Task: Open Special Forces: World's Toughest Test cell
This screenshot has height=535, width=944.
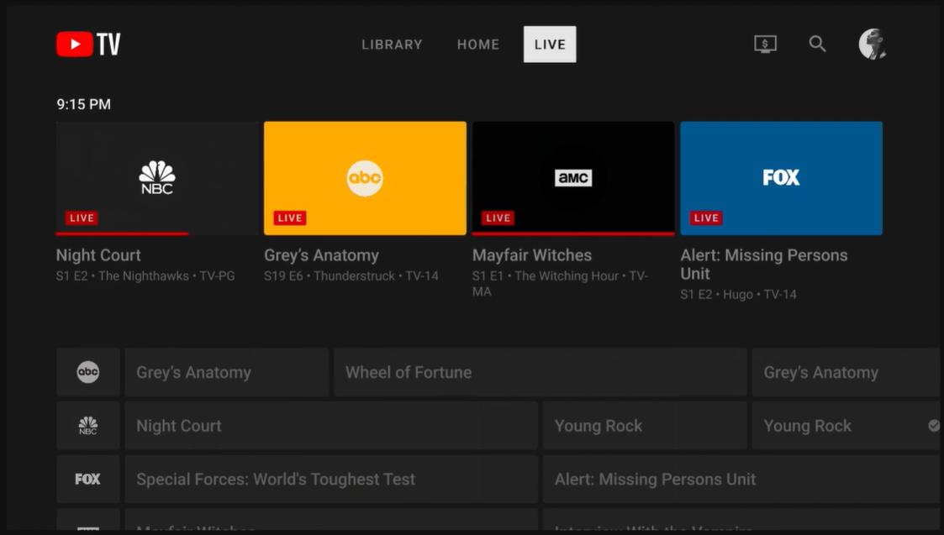Action: tap(331, 479)
